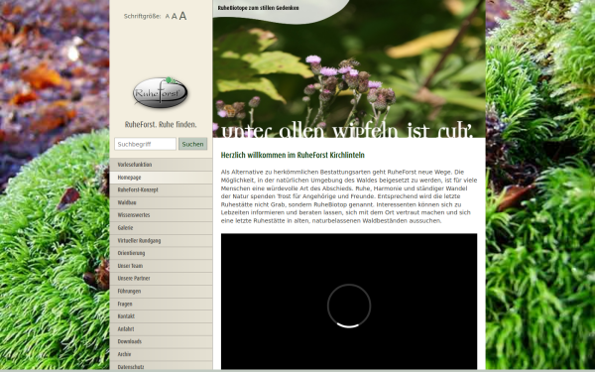The height and width of the screenshot is (372, 595).
Task: Open the Wissenswertes menu item
Action: click(161, 215)
